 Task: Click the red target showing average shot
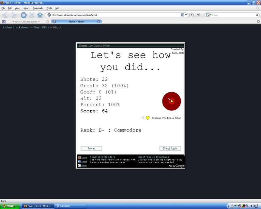click(x=171, y=101)
